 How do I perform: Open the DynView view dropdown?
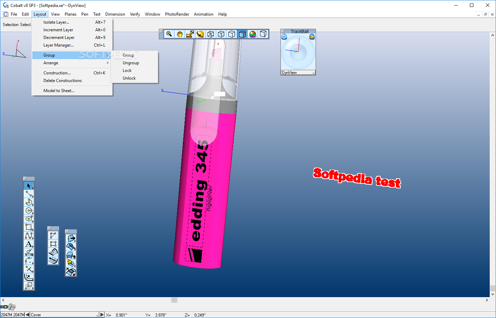[298, 73]
